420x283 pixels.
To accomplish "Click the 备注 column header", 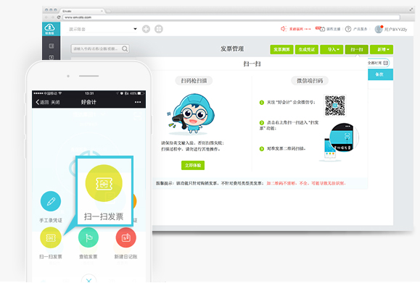I will (380, 75).
